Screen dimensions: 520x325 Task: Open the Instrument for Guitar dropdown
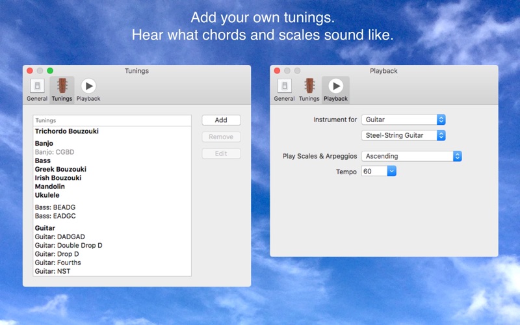[x=403, y=120]
